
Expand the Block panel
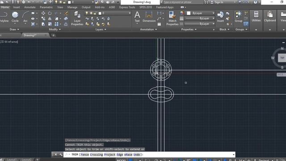click(x=224, y=30)
